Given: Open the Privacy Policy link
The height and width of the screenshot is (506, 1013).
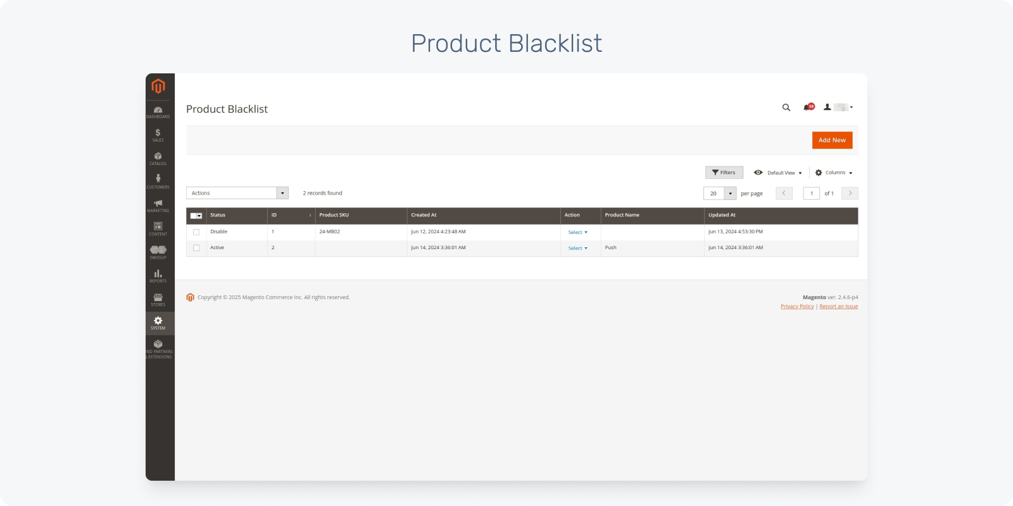Looking at the screenshot, I should [x=797, y=307].
